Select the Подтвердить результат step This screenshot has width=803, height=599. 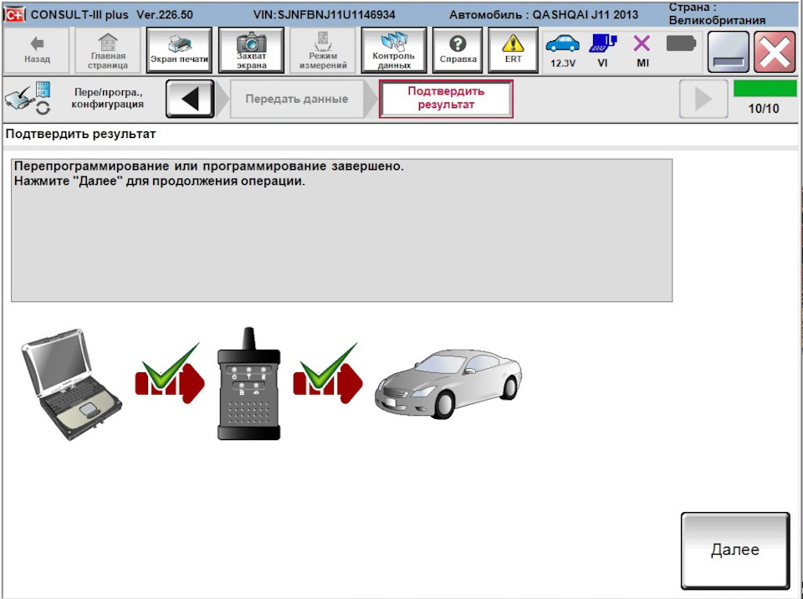(446, 99)
